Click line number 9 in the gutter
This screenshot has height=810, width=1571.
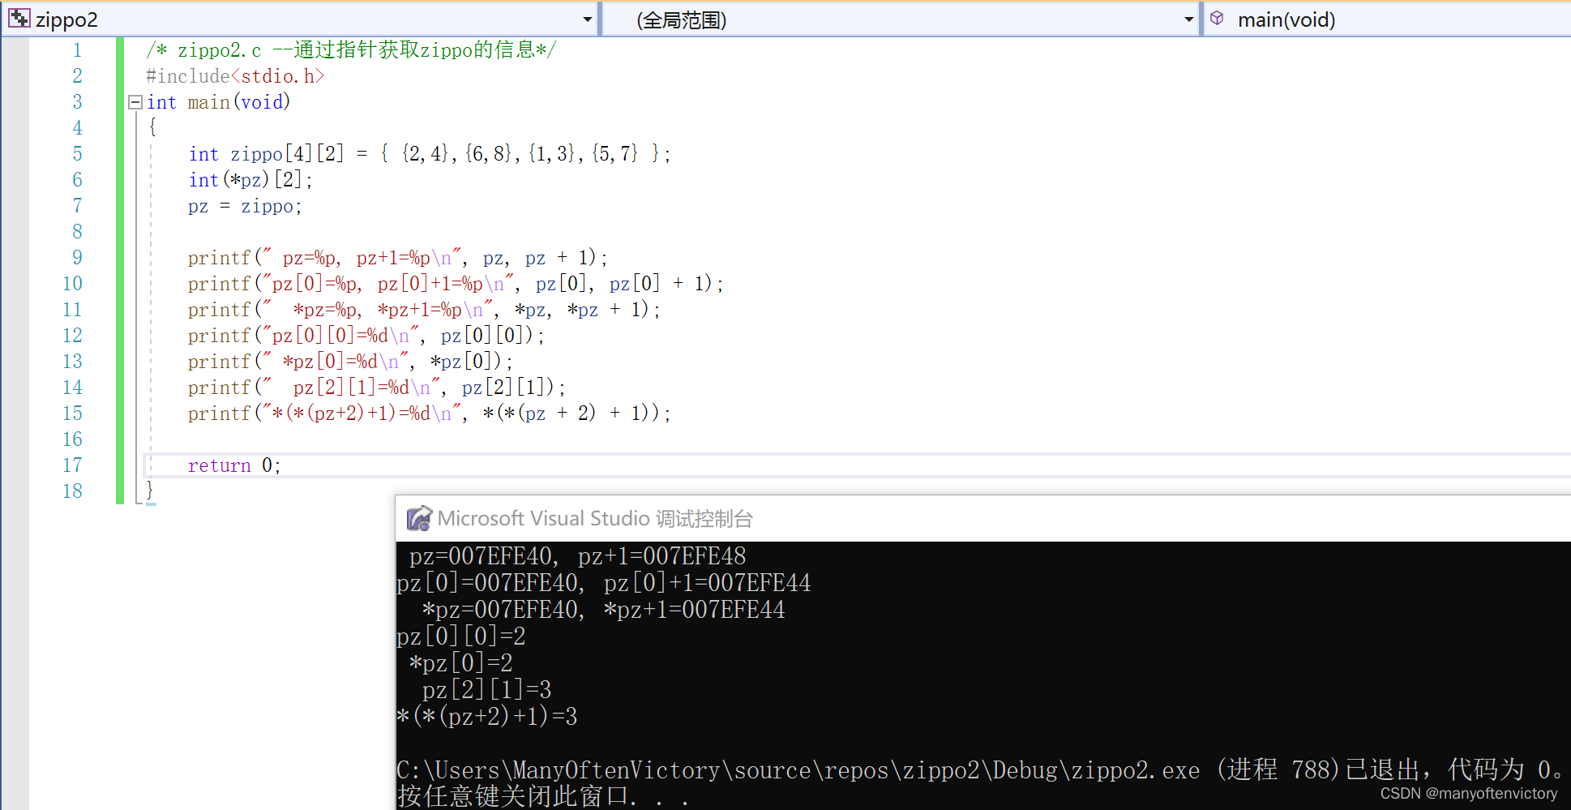pyautogui.click(x=77, y=258)
